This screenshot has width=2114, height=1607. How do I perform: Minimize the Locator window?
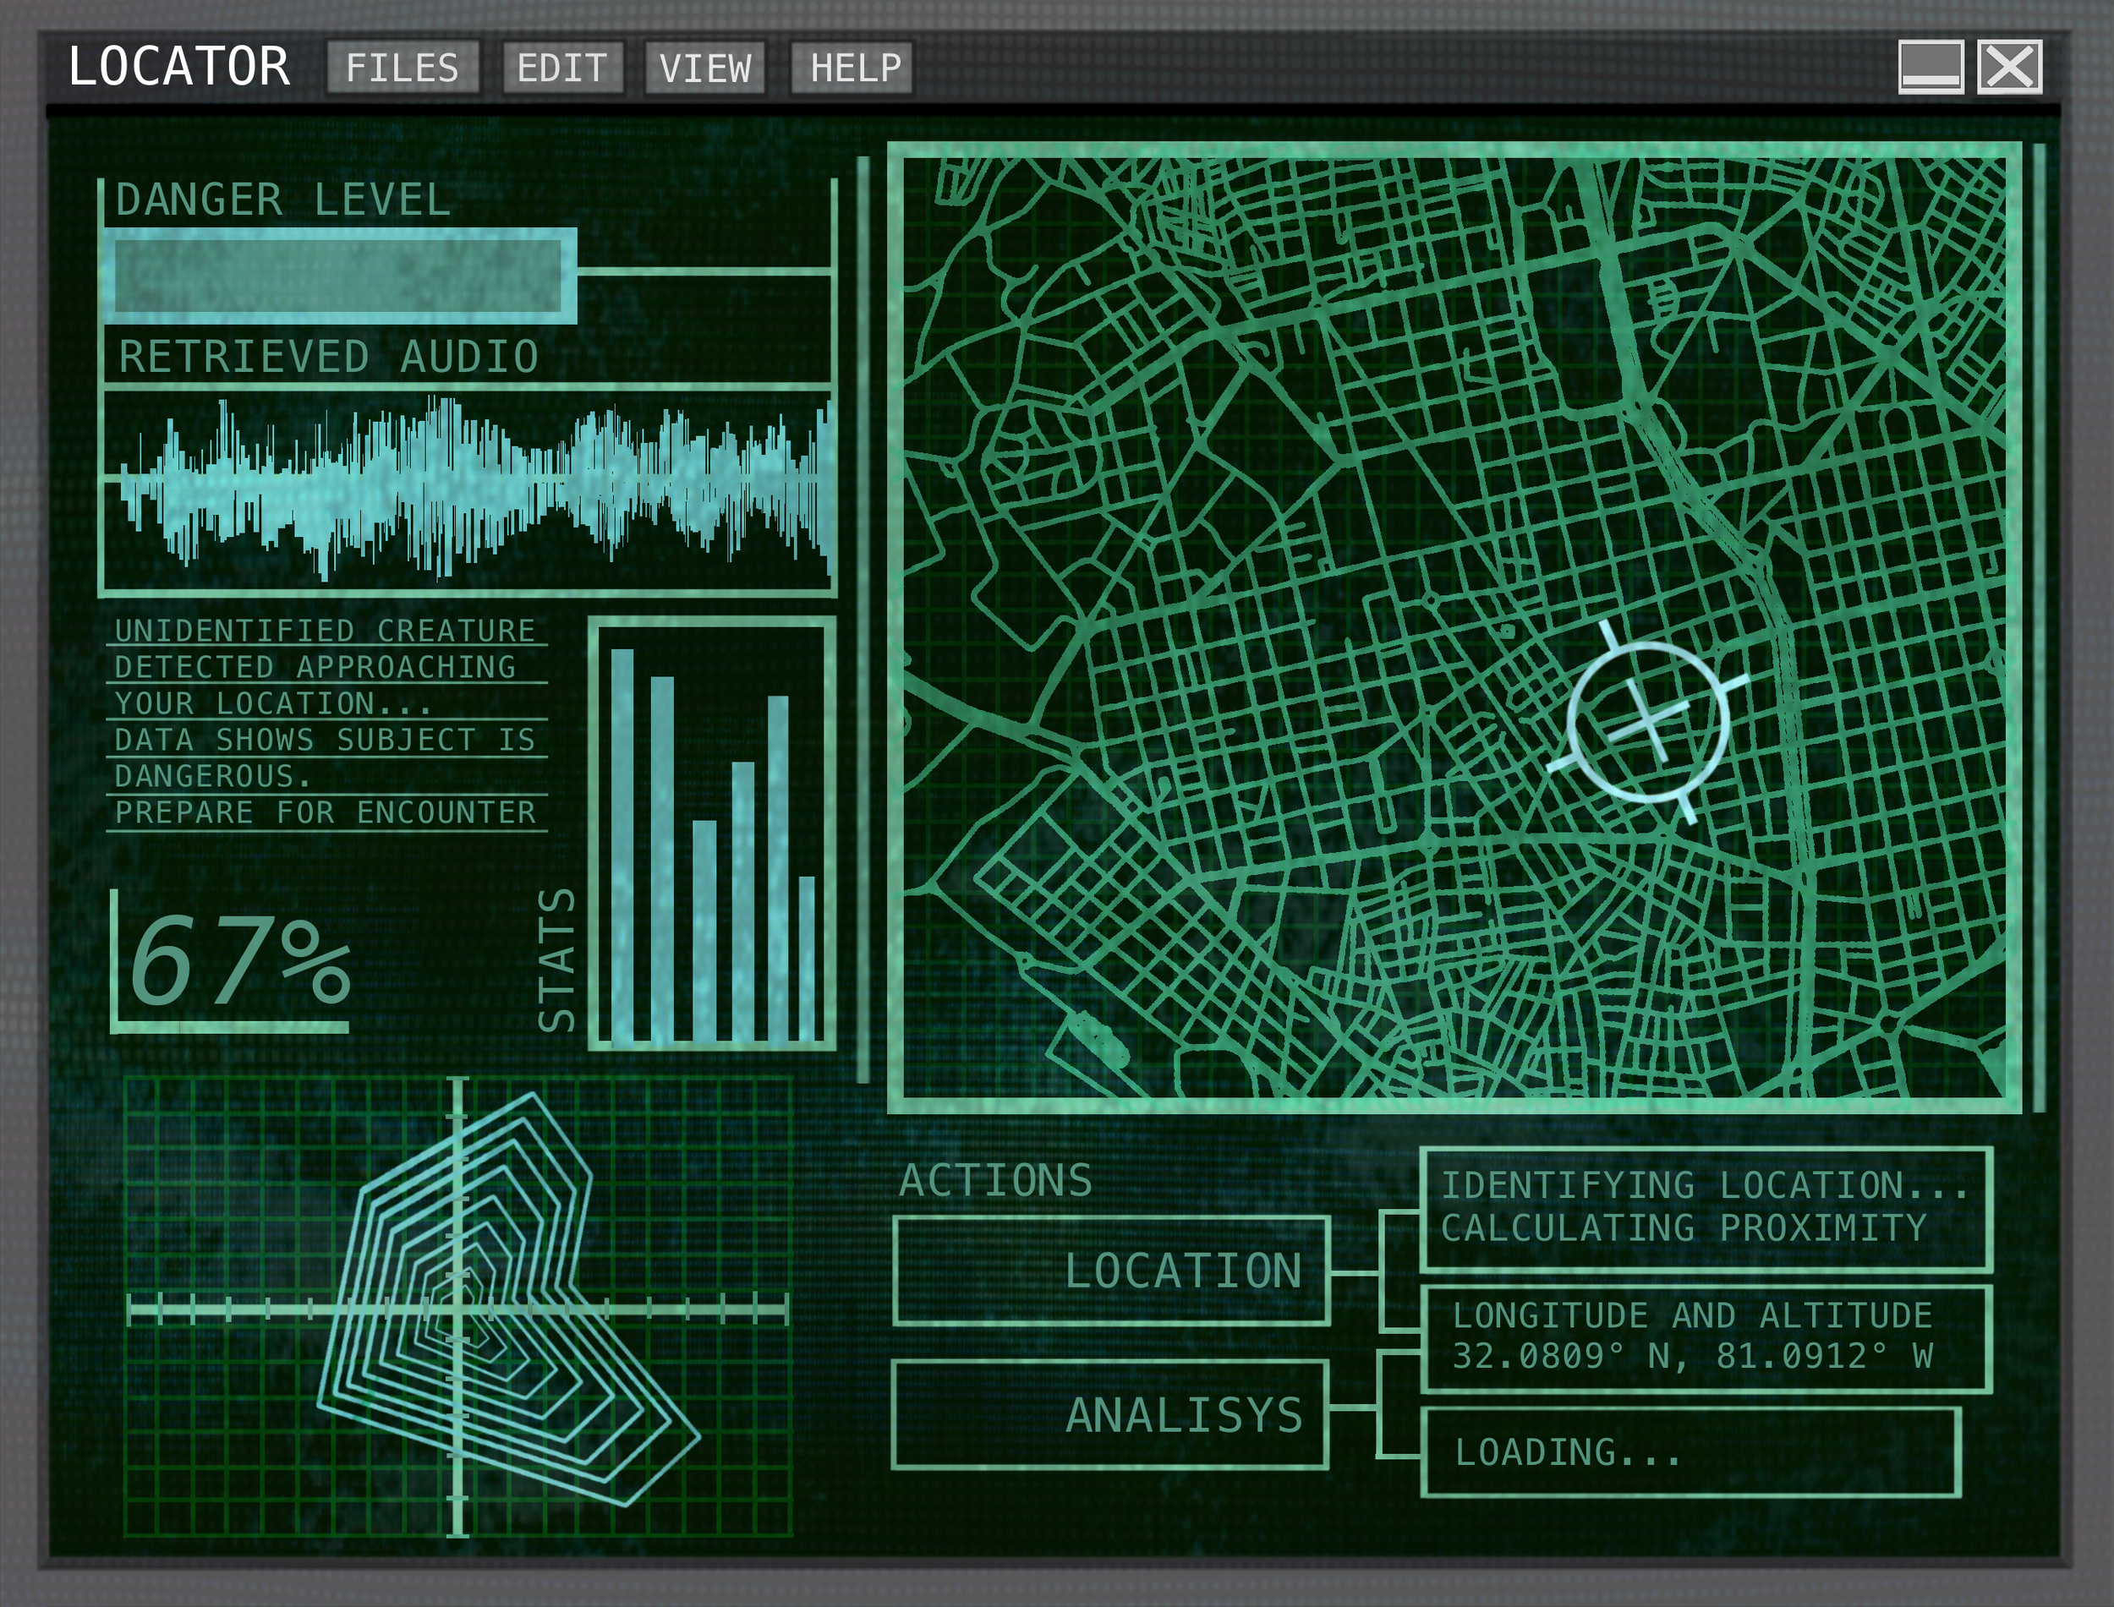1931,67
